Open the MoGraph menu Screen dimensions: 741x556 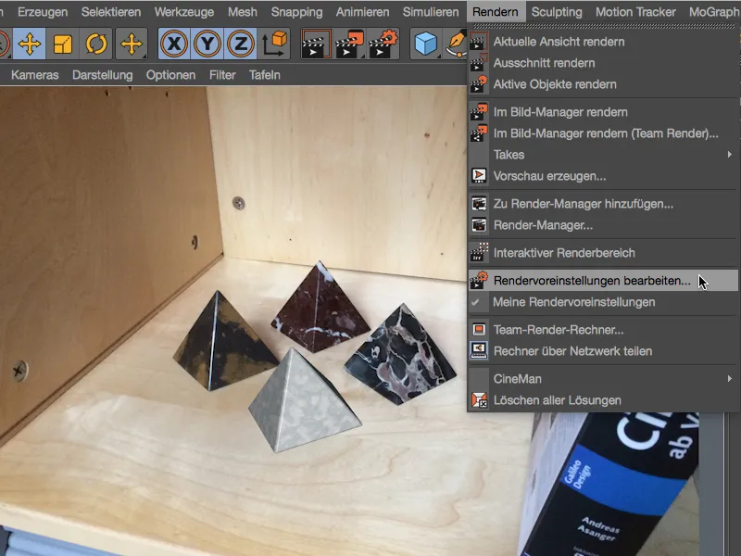coord(713,12)
